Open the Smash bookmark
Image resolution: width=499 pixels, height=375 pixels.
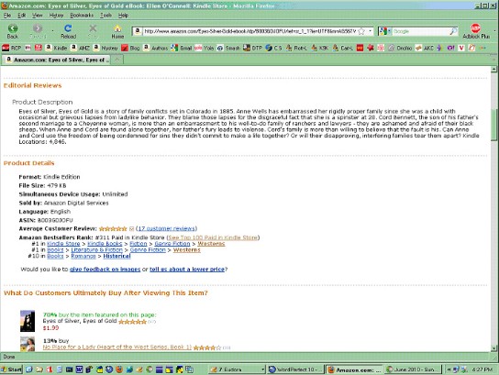click(x=228, y=48)
